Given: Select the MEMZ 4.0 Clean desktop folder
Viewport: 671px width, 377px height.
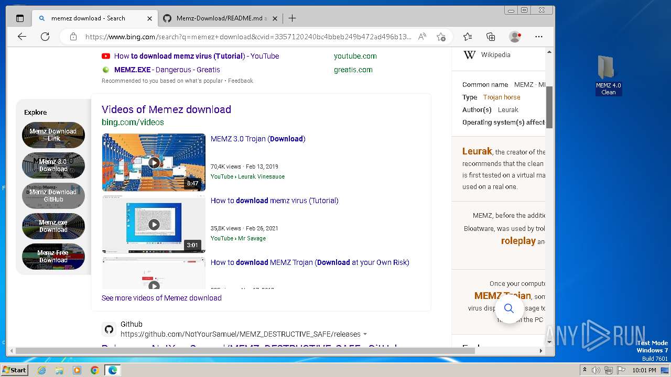Looking at the screenshot, I should pos(608,75).
